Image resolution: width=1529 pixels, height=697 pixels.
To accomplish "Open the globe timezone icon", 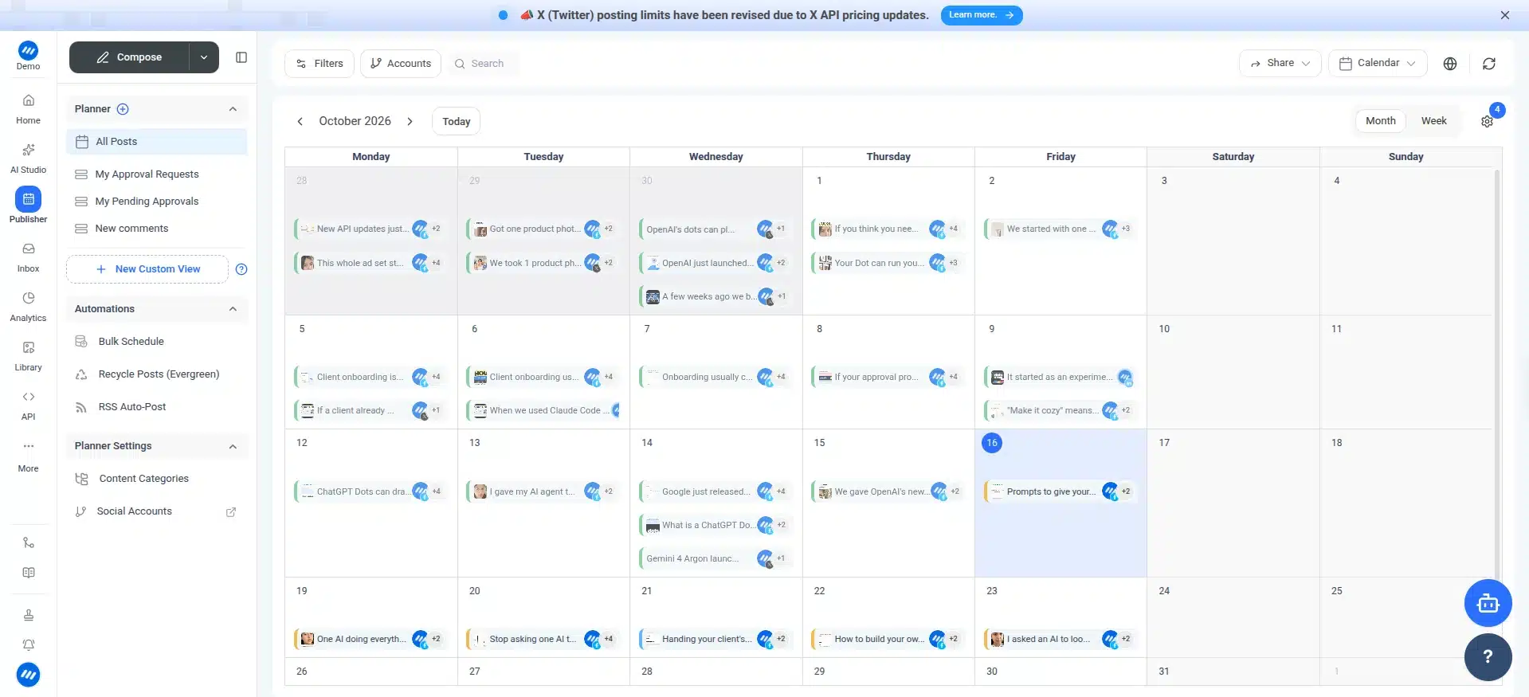I will click(x=1450, y=64).
